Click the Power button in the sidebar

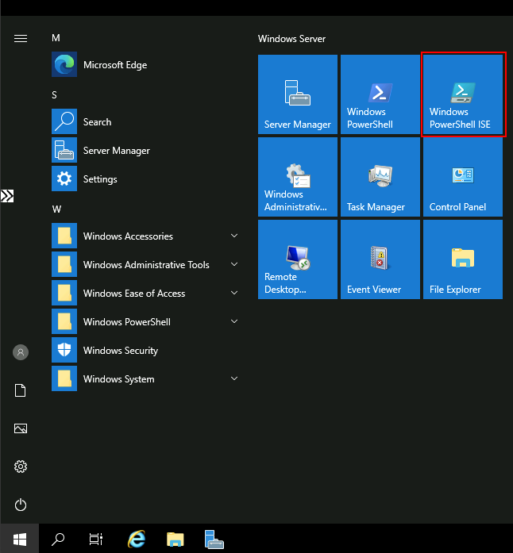21,505
